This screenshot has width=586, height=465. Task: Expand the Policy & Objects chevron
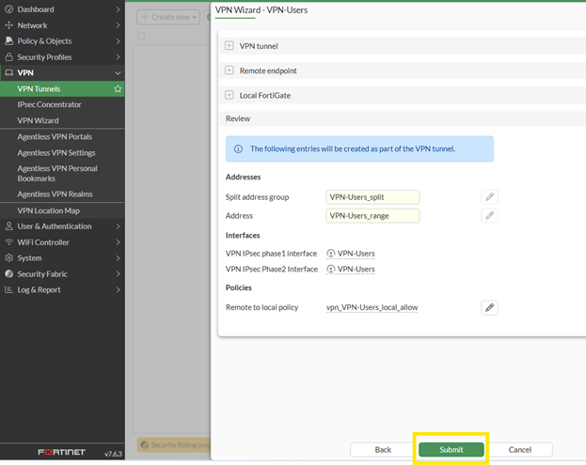tap(119, 41)
